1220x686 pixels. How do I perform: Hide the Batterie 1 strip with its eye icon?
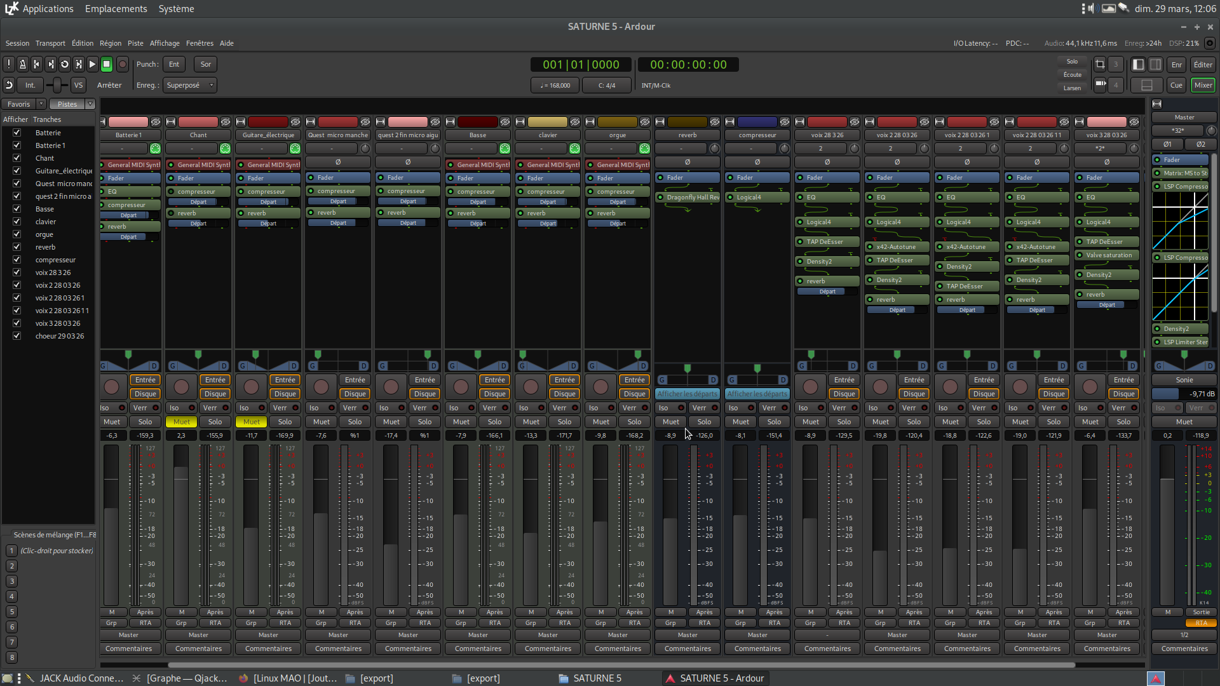(155, 122)
